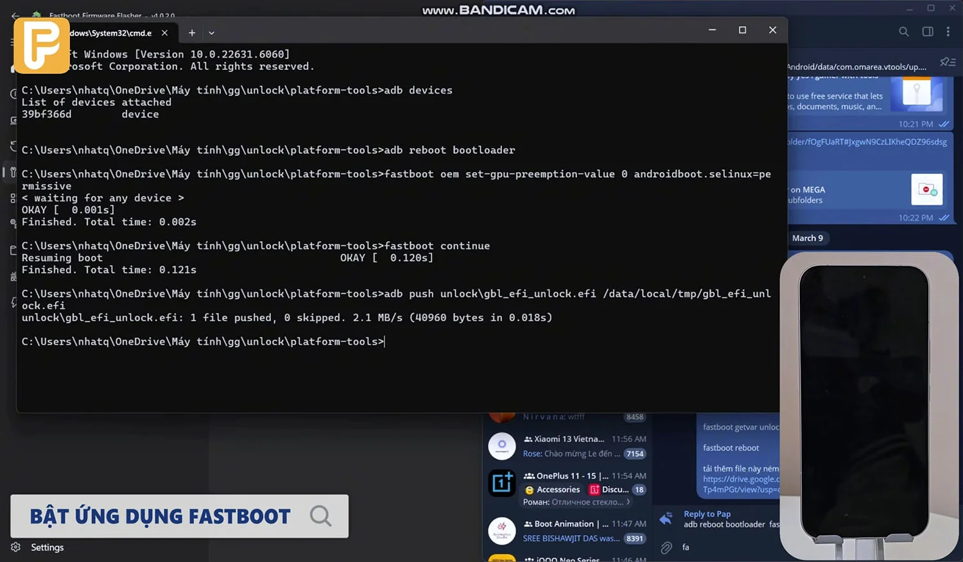Click the zip archive thumbnail in the 10:21 PM message

[x=918, y=95]
